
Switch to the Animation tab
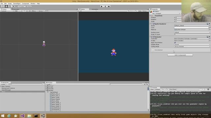tap(94, 9)
